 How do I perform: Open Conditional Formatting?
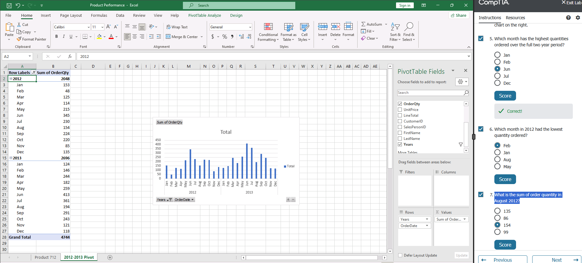pos(268,32)
